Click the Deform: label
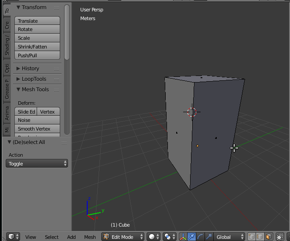This screenshot has width=290, height=241. click(27, 103)
